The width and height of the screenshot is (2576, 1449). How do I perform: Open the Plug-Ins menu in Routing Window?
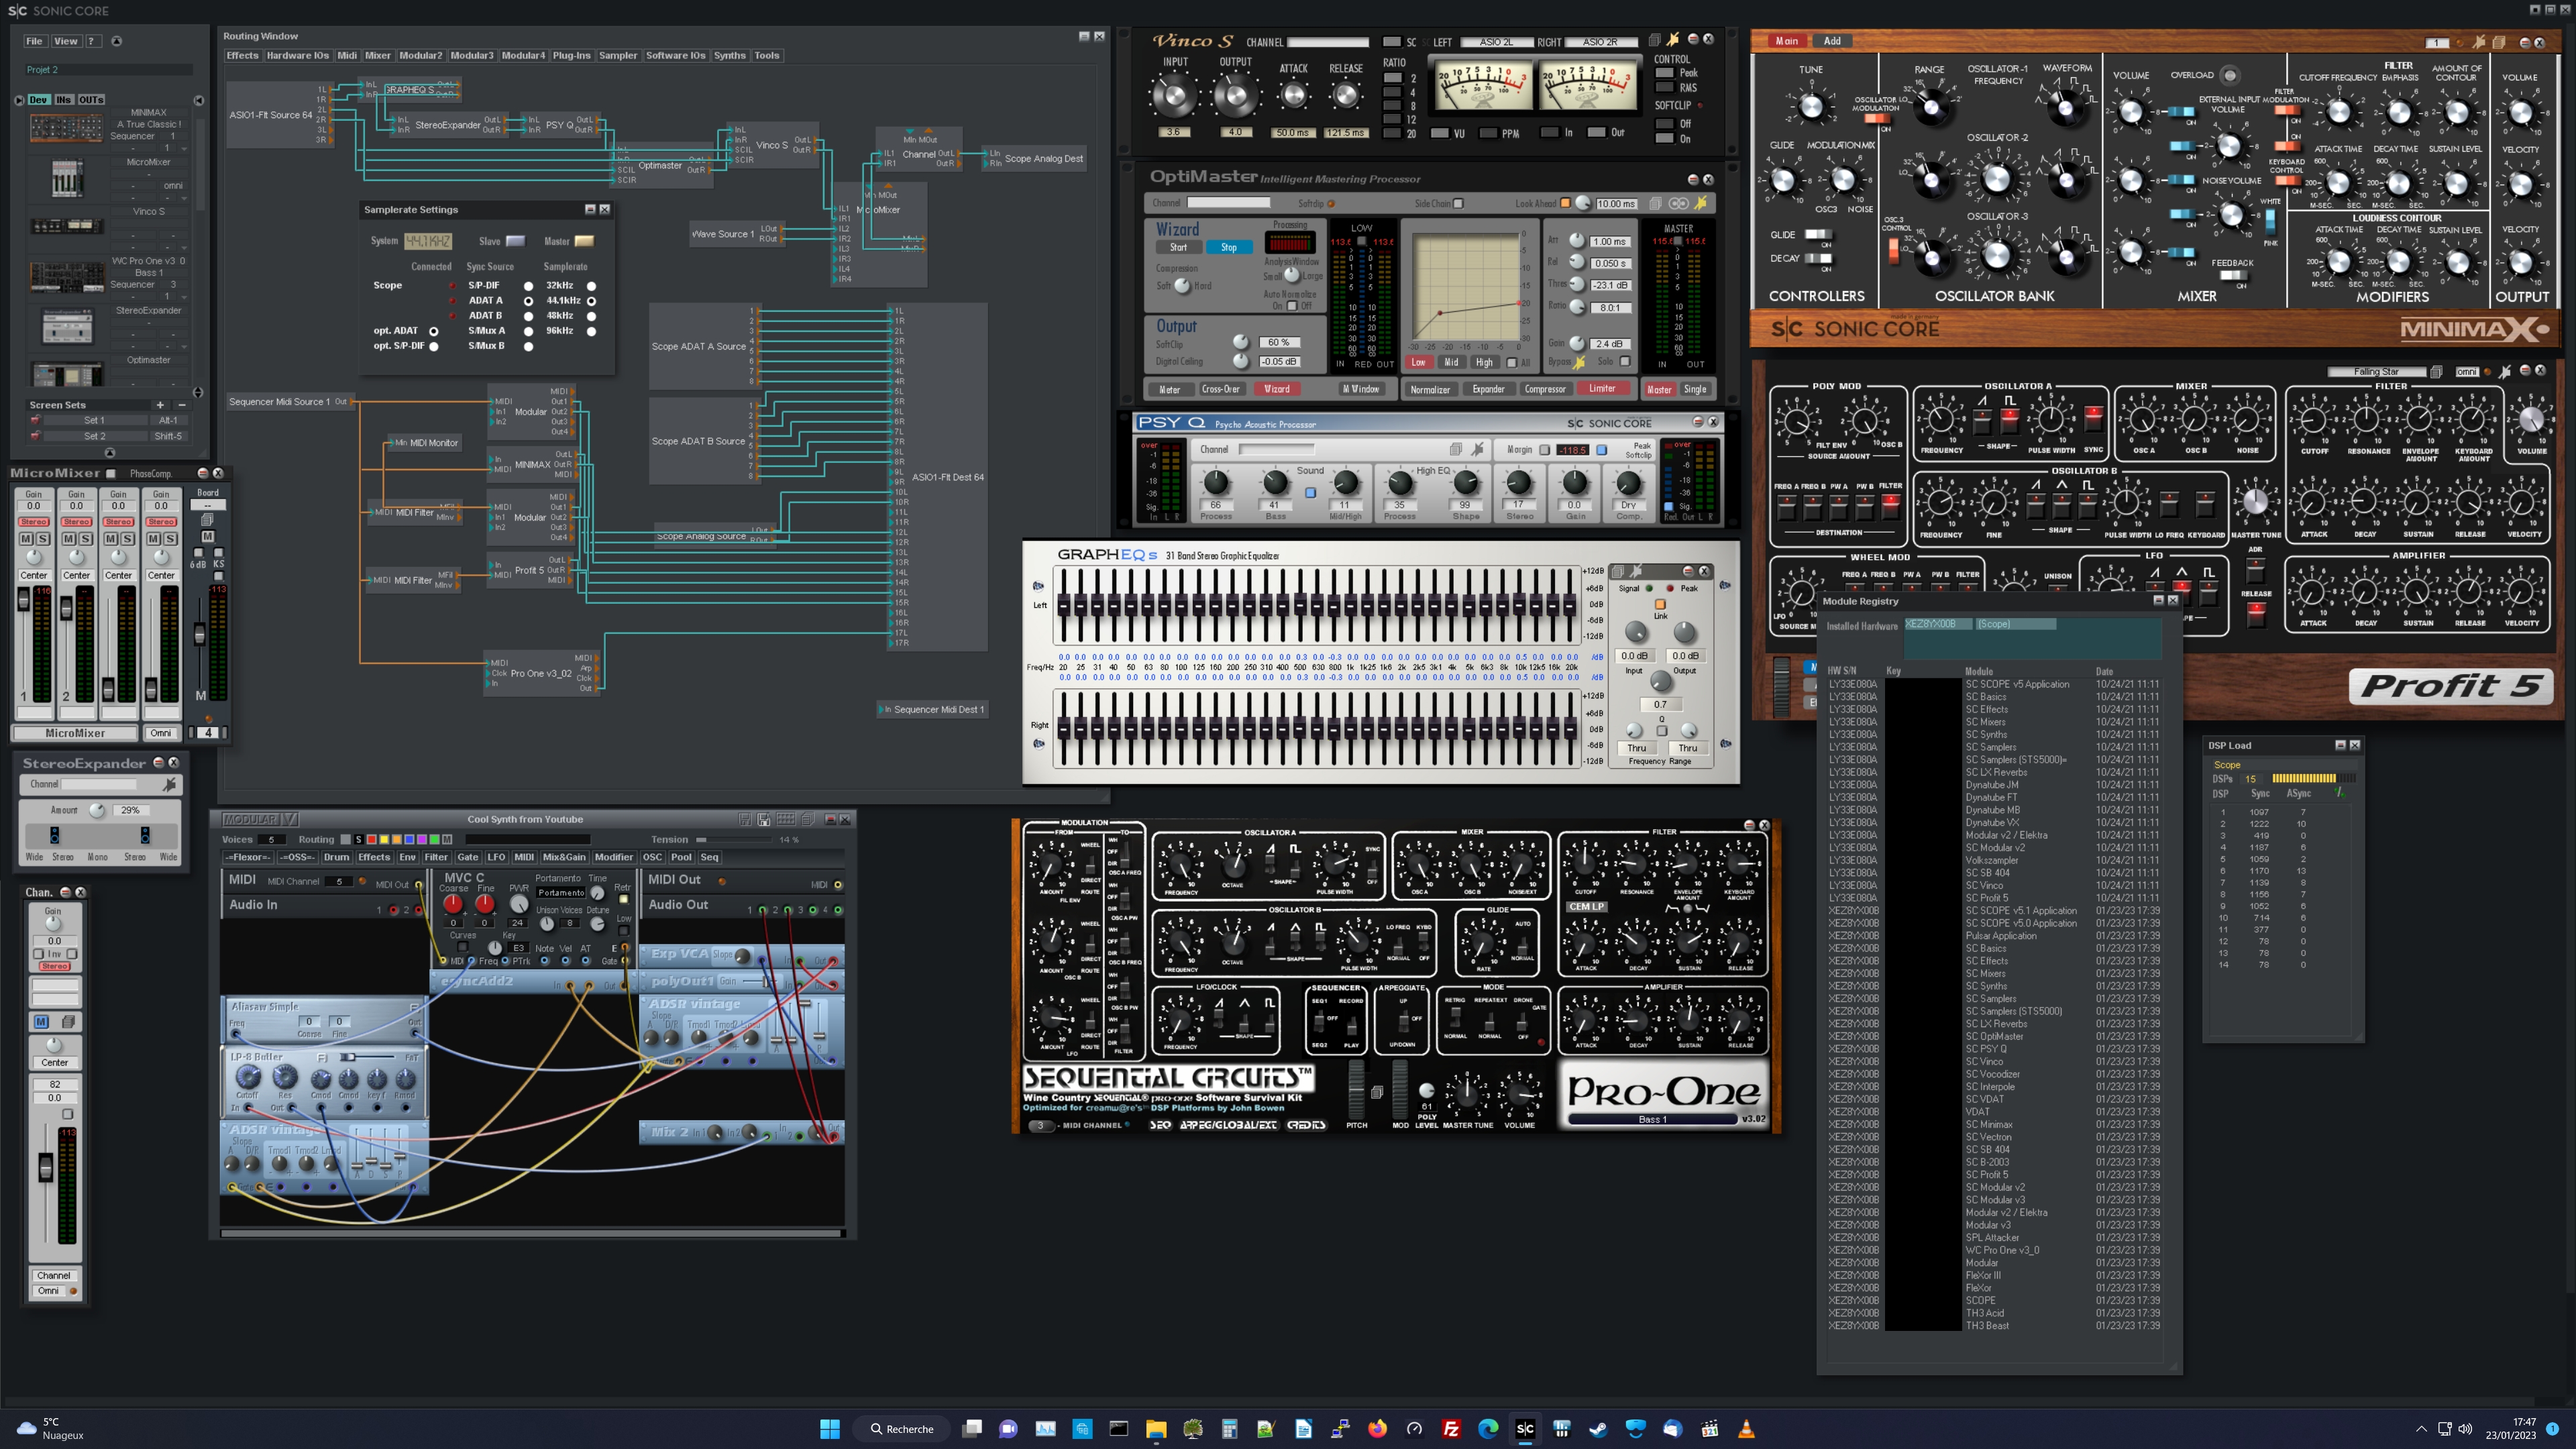[571, 55]
